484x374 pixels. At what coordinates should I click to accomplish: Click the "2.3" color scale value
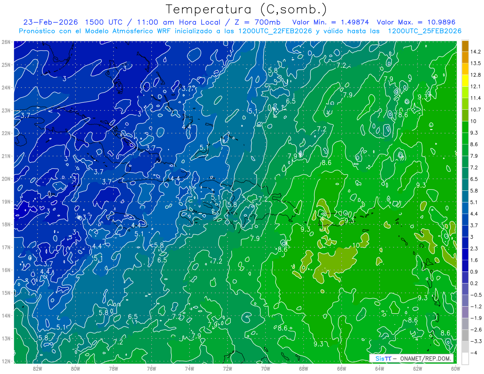click(x=474, y=249)
